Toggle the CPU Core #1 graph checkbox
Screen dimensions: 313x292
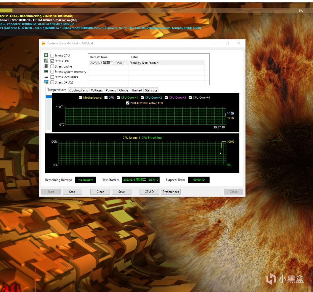coord(119,97)
